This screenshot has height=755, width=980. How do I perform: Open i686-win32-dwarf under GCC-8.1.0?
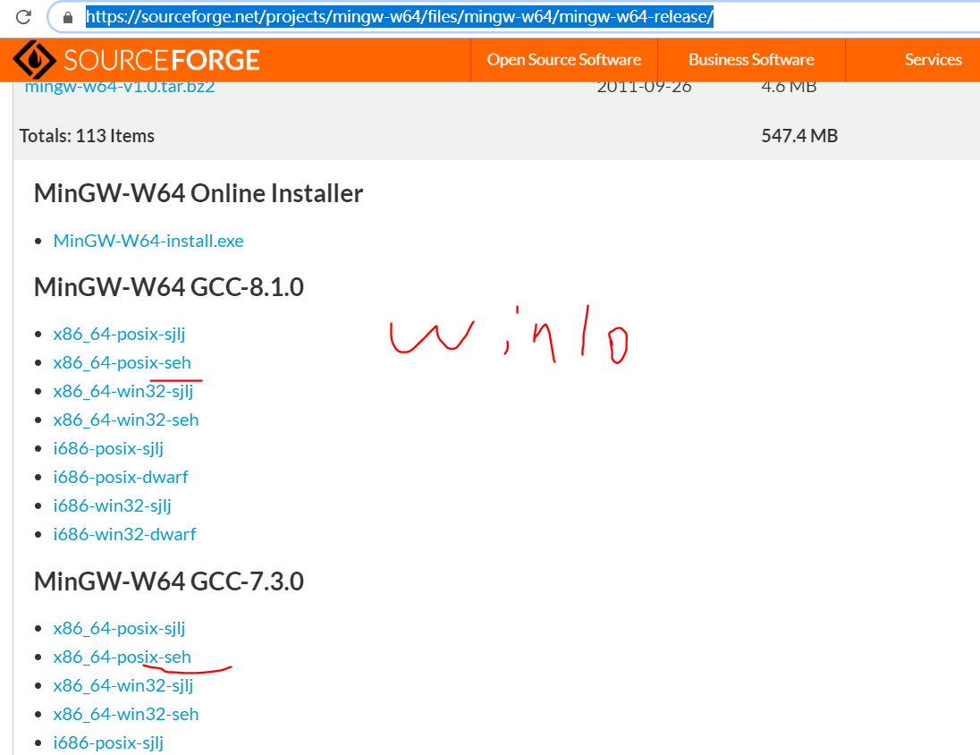(124, 533)
